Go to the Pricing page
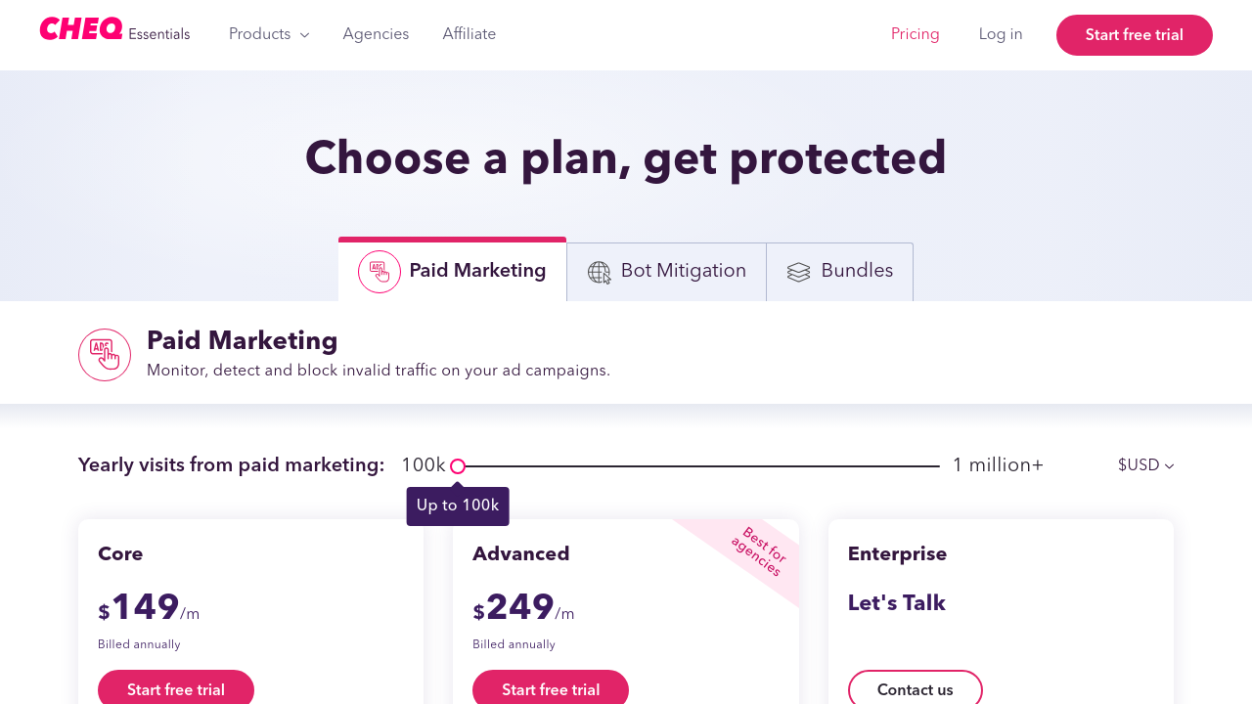This screenshot has height=704, width=1252. click(x=915, y=34)
